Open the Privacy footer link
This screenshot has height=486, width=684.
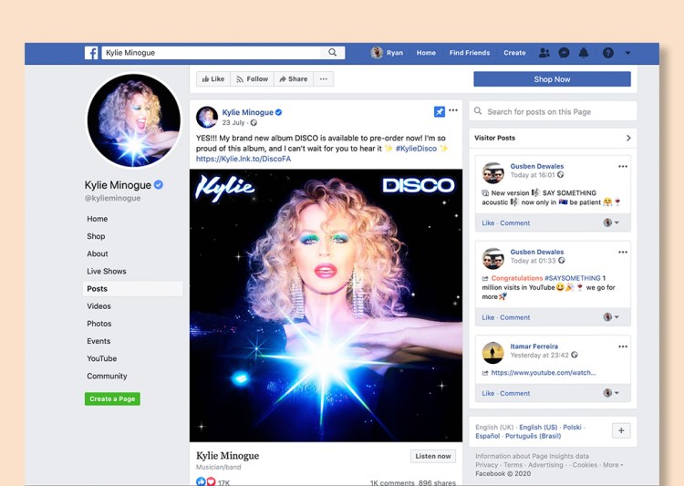coord(486,465)
